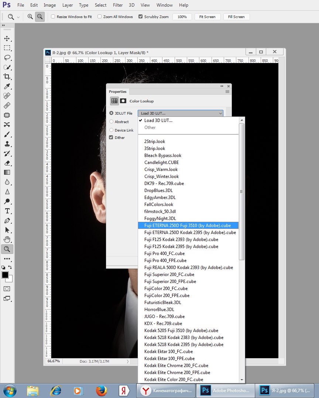Select the Abstract radio button

(x=111, y=122)
